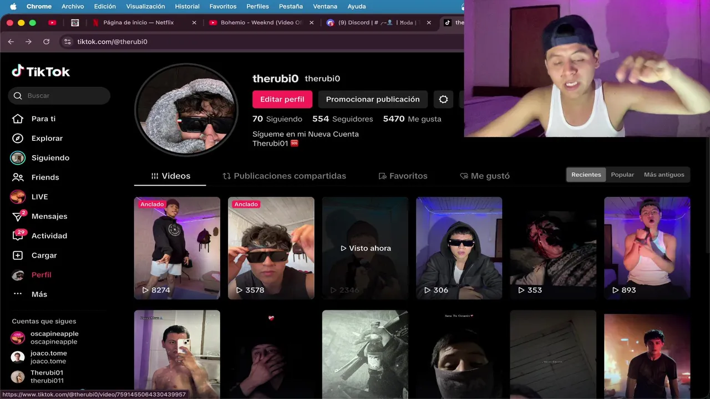Open the 70 Siguiendo list

tap(277, 119)
